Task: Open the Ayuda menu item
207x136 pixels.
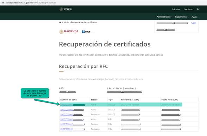Action: pos(194,17)
